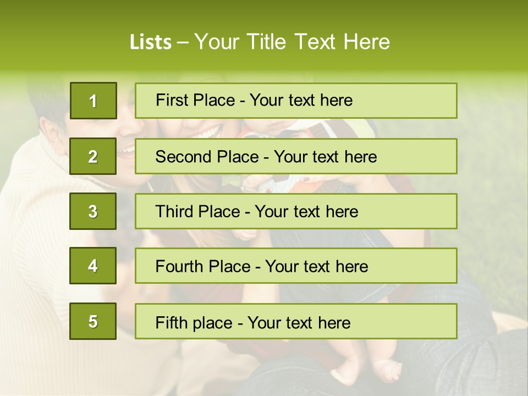Screen dimensions: 528x396
Task: Click 'Your text here' in Fourth Place bar
Action: [x=317, y=266]
